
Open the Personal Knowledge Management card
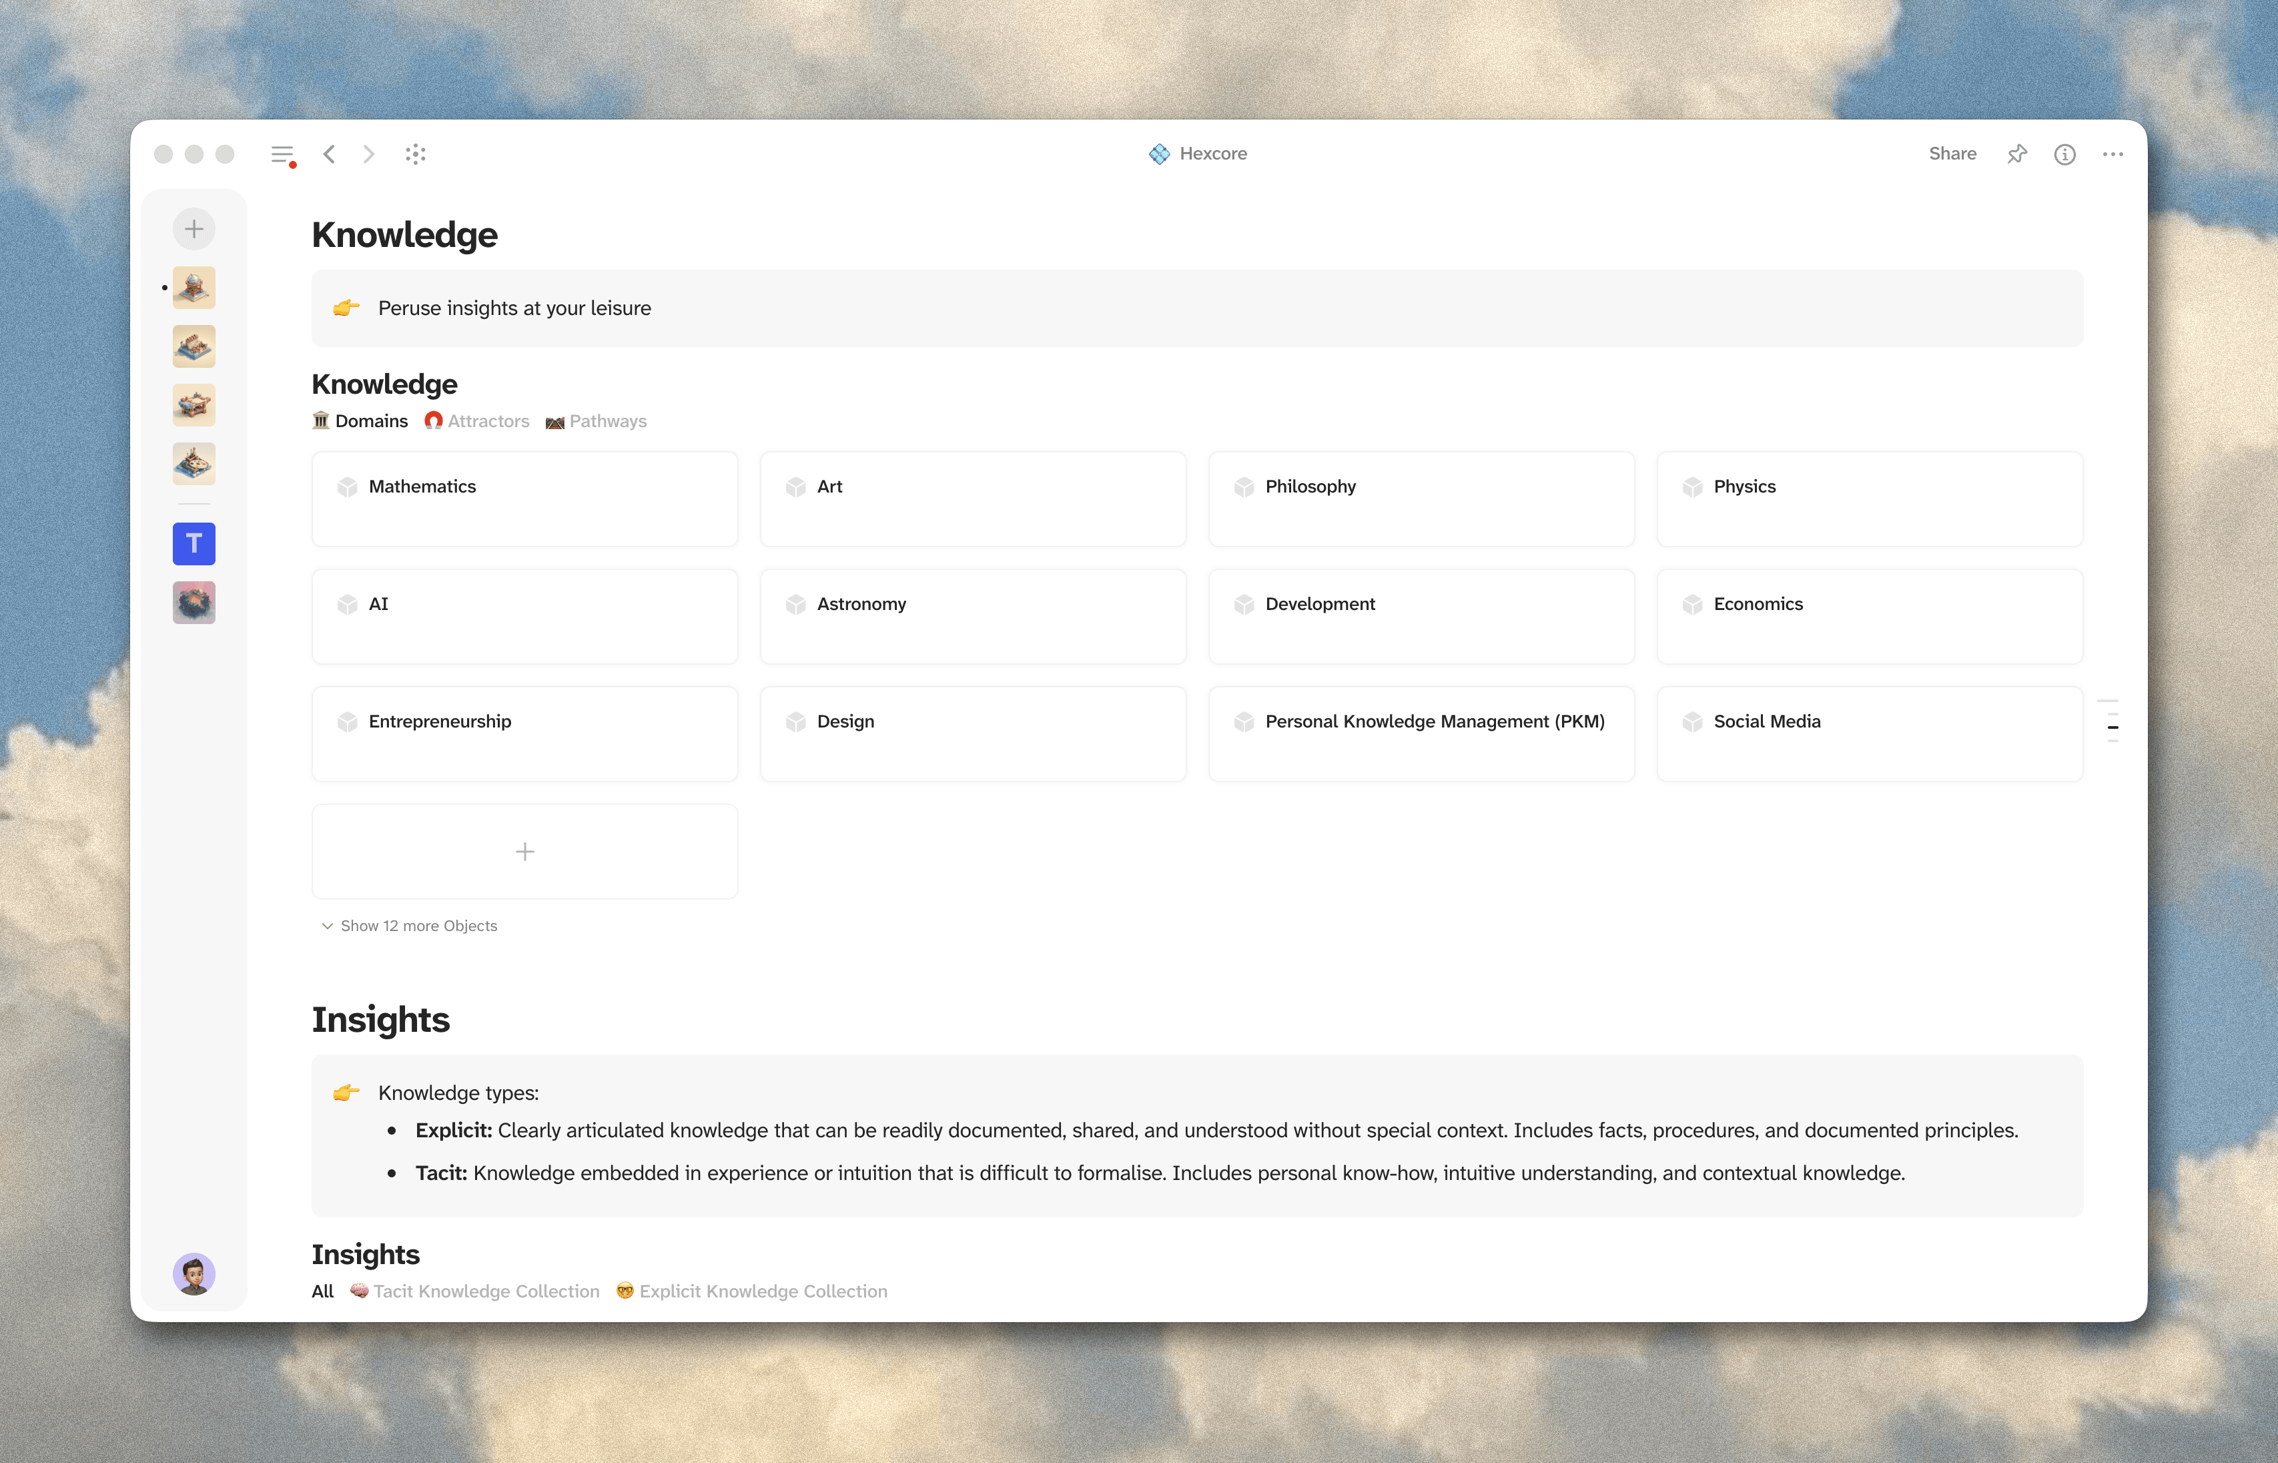click(1421, 734)
